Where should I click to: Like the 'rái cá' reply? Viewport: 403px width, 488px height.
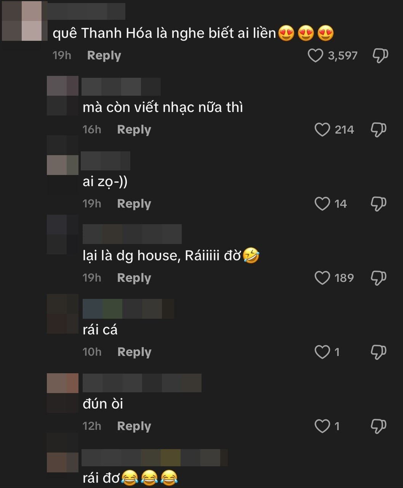pyautogui.click(x=322, y=352)
